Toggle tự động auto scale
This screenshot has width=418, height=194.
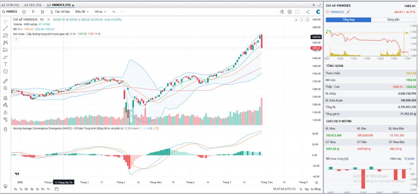316,189
